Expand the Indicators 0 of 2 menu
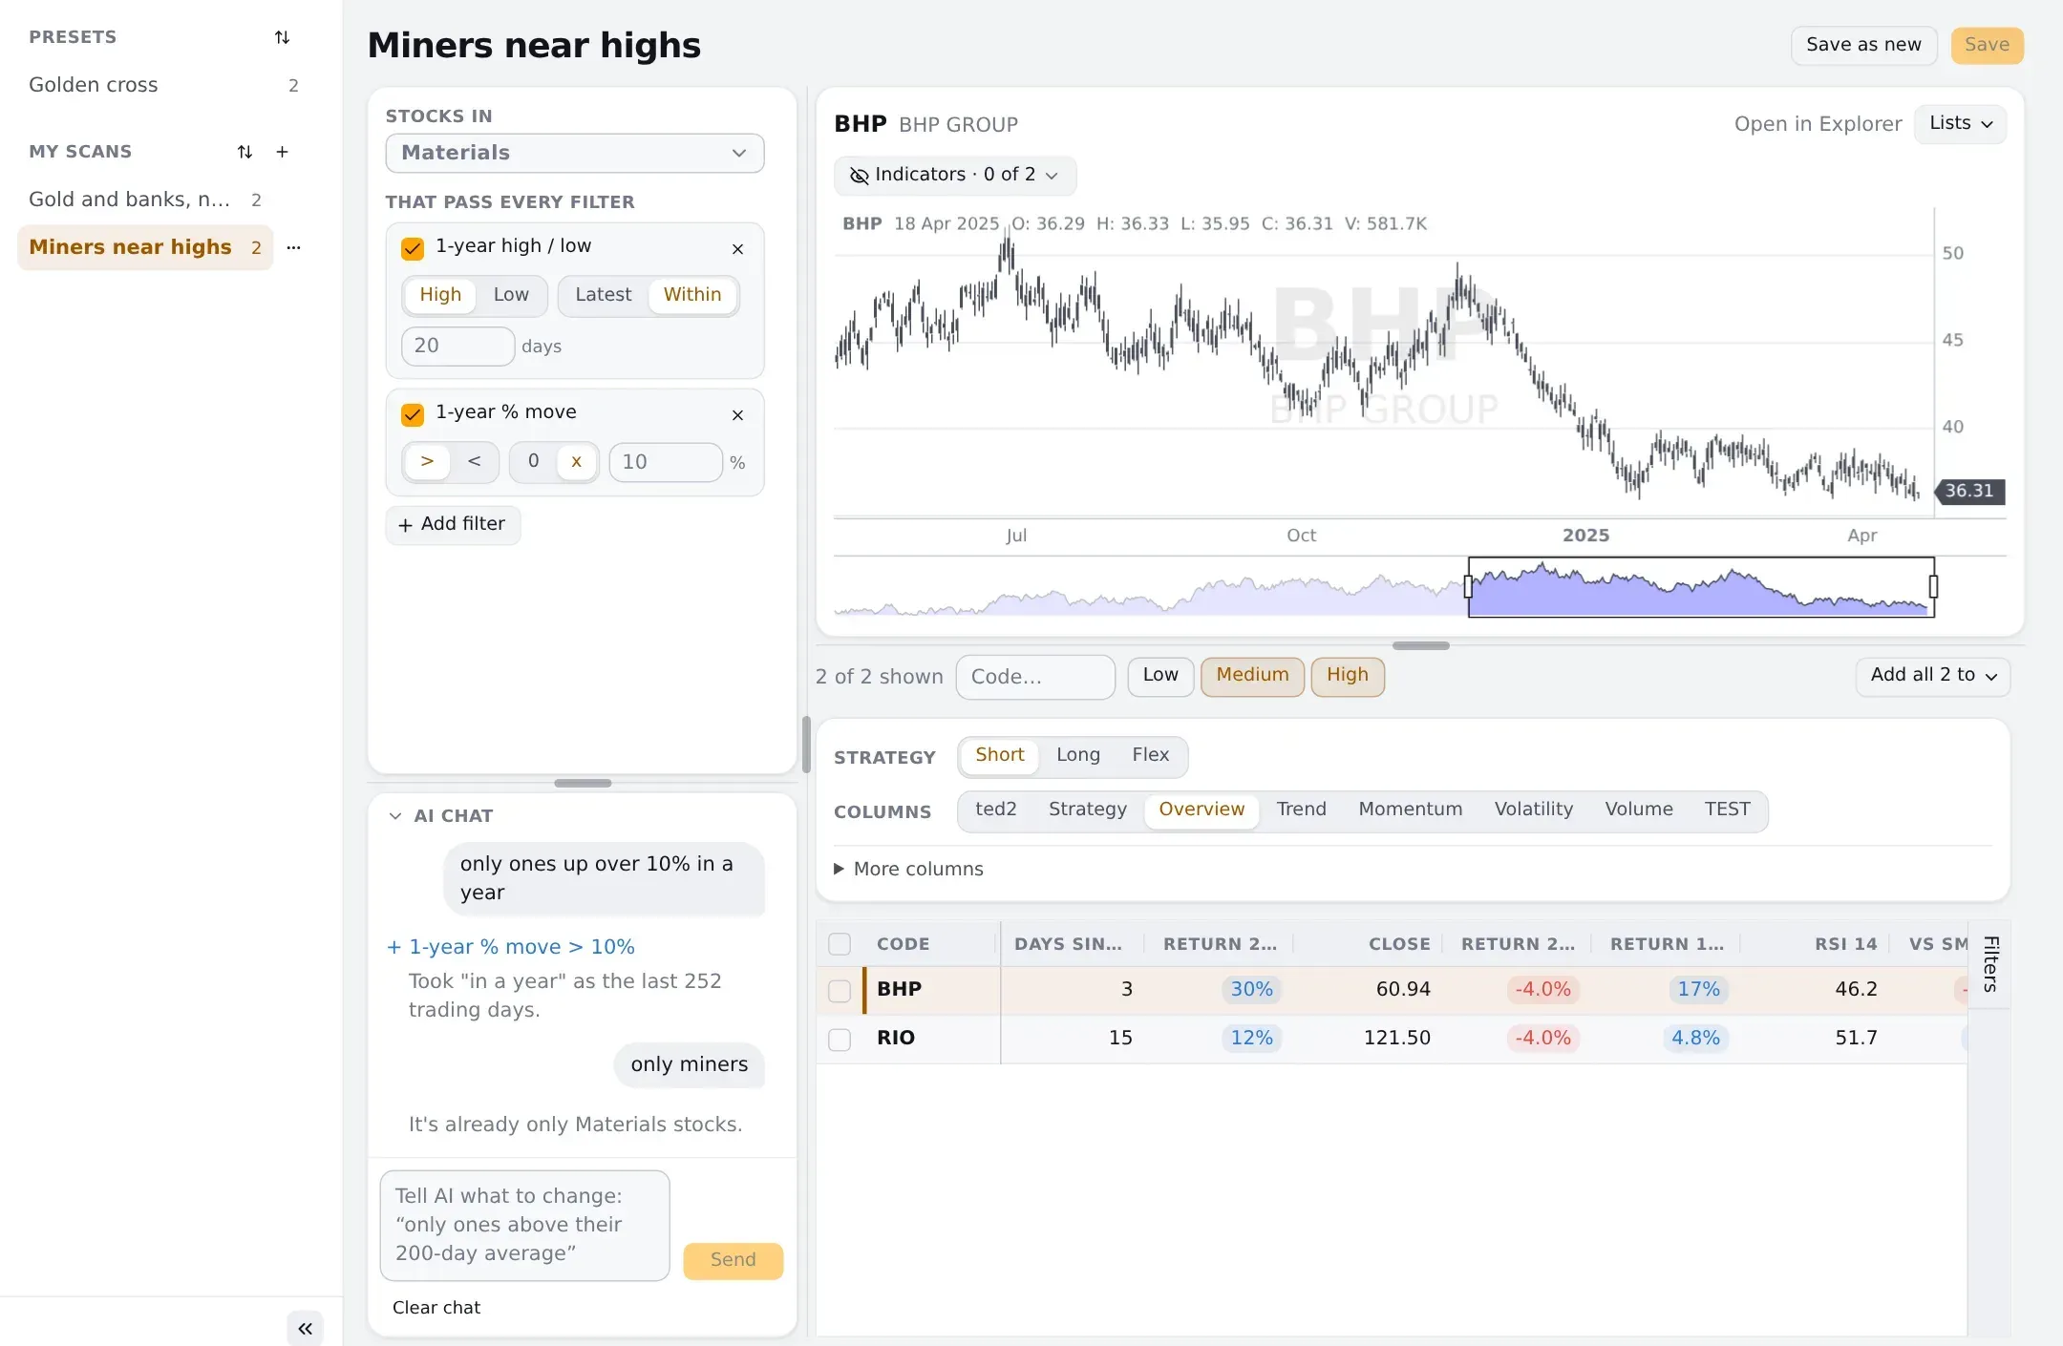This screenshot has width=2063, height=1346. click(x=955, y=175)
